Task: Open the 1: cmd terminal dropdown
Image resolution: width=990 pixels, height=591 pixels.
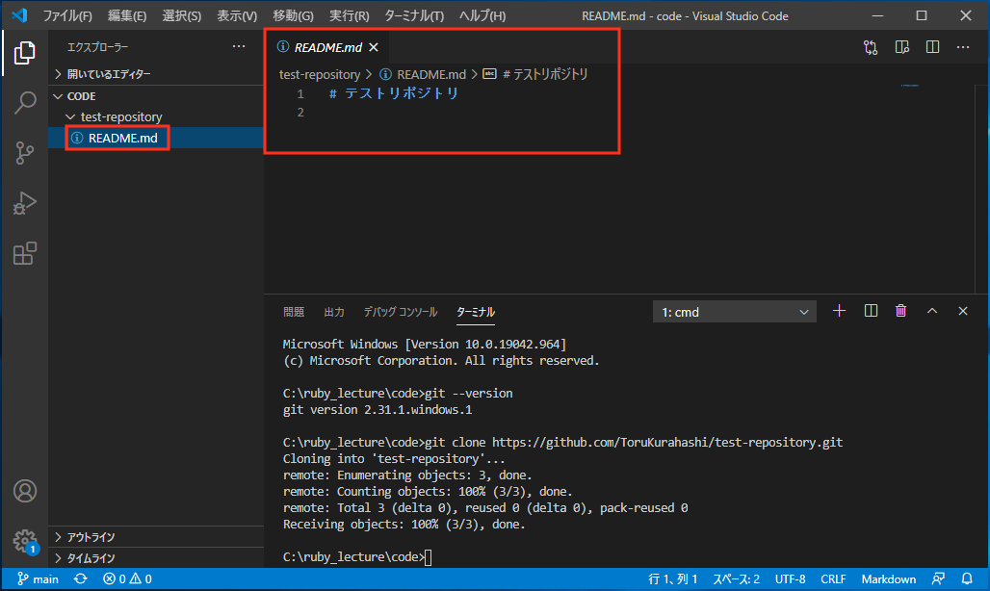Action: pyautogui.click(x=734, y=312)
